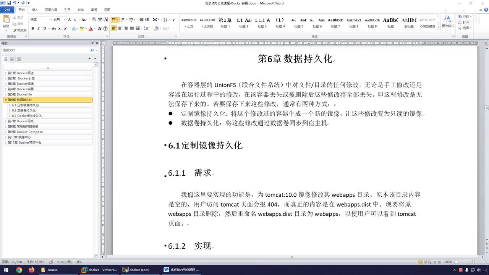The height and width of the screenshot is (275, 489).
Task: Click the text highlight color swatch
Action: 81,29
